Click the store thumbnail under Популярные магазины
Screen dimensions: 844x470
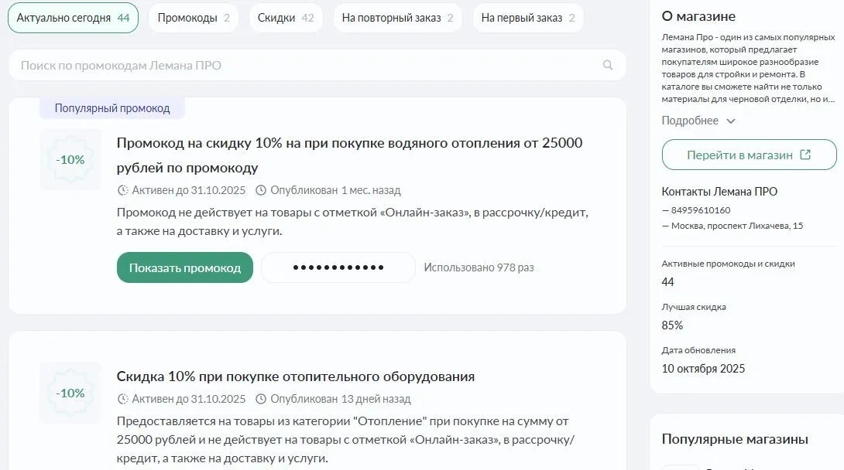680,467
